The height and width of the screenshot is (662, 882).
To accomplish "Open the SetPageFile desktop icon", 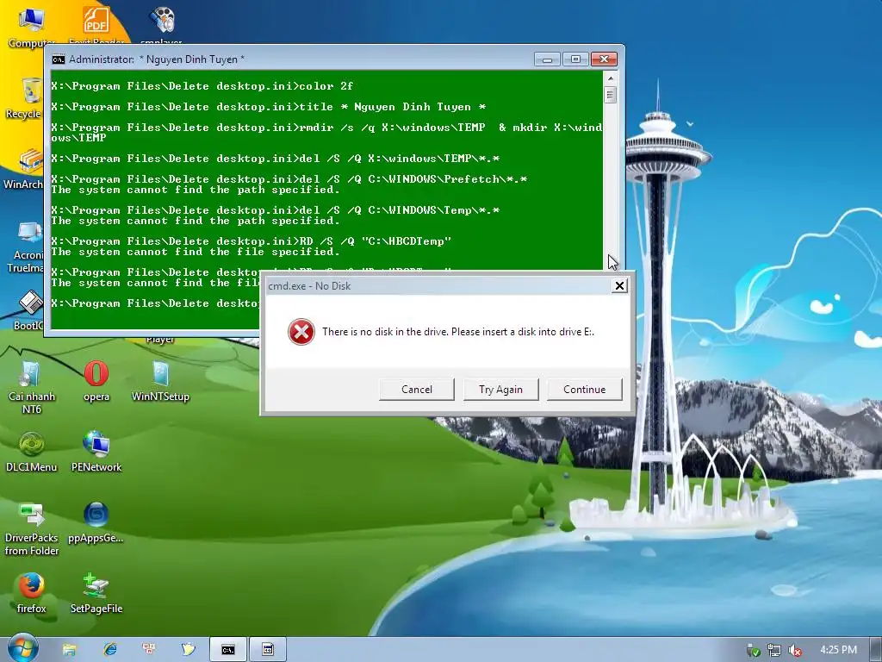I will click(x=96, y=593).
